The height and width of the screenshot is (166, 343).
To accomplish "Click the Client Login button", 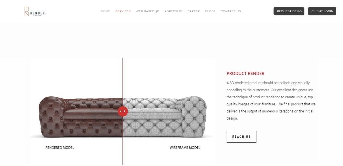I will coord(322,11).
